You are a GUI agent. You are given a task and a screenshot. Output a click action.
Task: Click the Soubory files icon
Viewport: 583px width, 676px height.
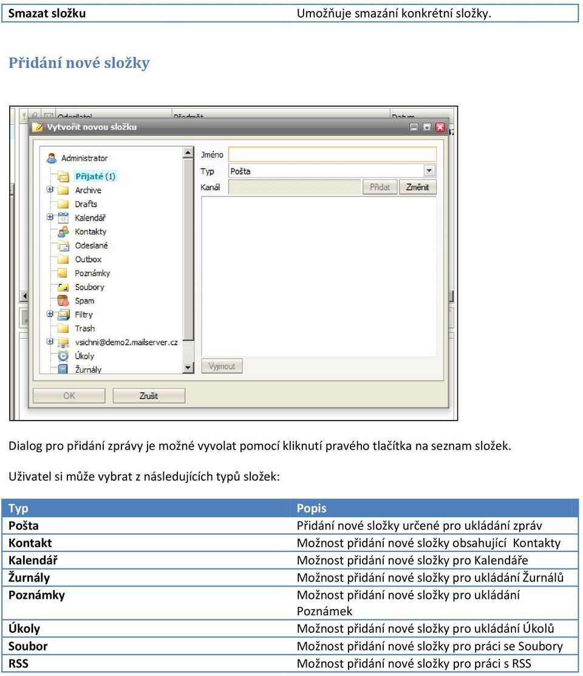[x=63, y=287]
